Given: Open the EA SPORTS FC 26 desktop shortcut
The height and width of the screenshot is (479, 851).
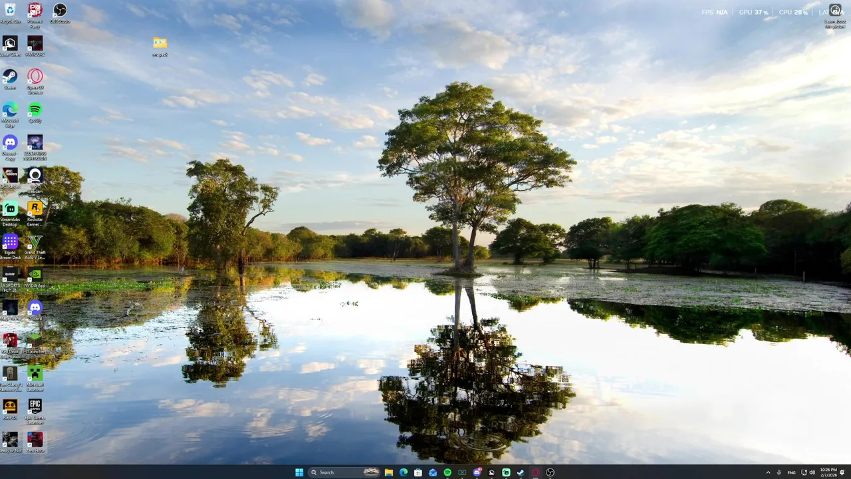Looking at the screenshot, I should (10, 279).
